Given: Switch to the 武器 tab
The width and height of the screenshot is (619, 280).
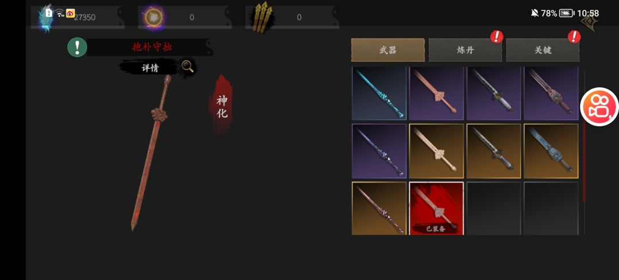Looking at the screenshot, I should (x=387, y=50).
